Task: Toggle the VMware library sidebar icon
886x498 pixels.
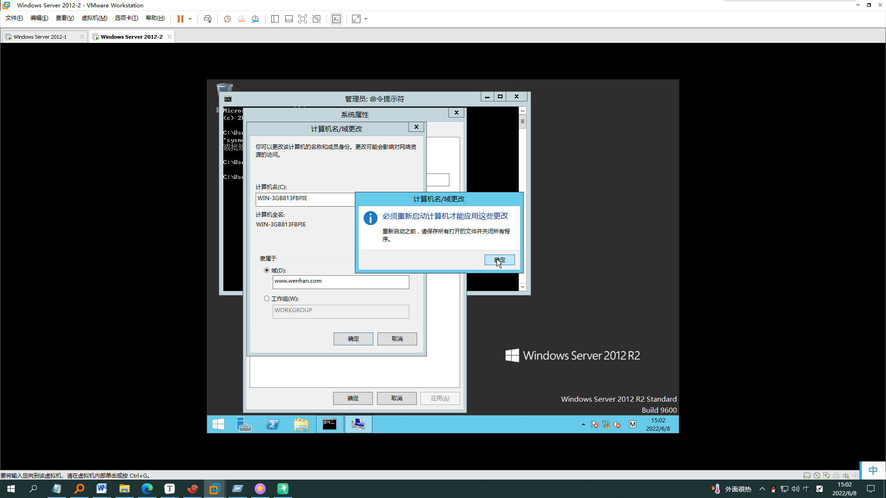Action: (x=275, y=19)
